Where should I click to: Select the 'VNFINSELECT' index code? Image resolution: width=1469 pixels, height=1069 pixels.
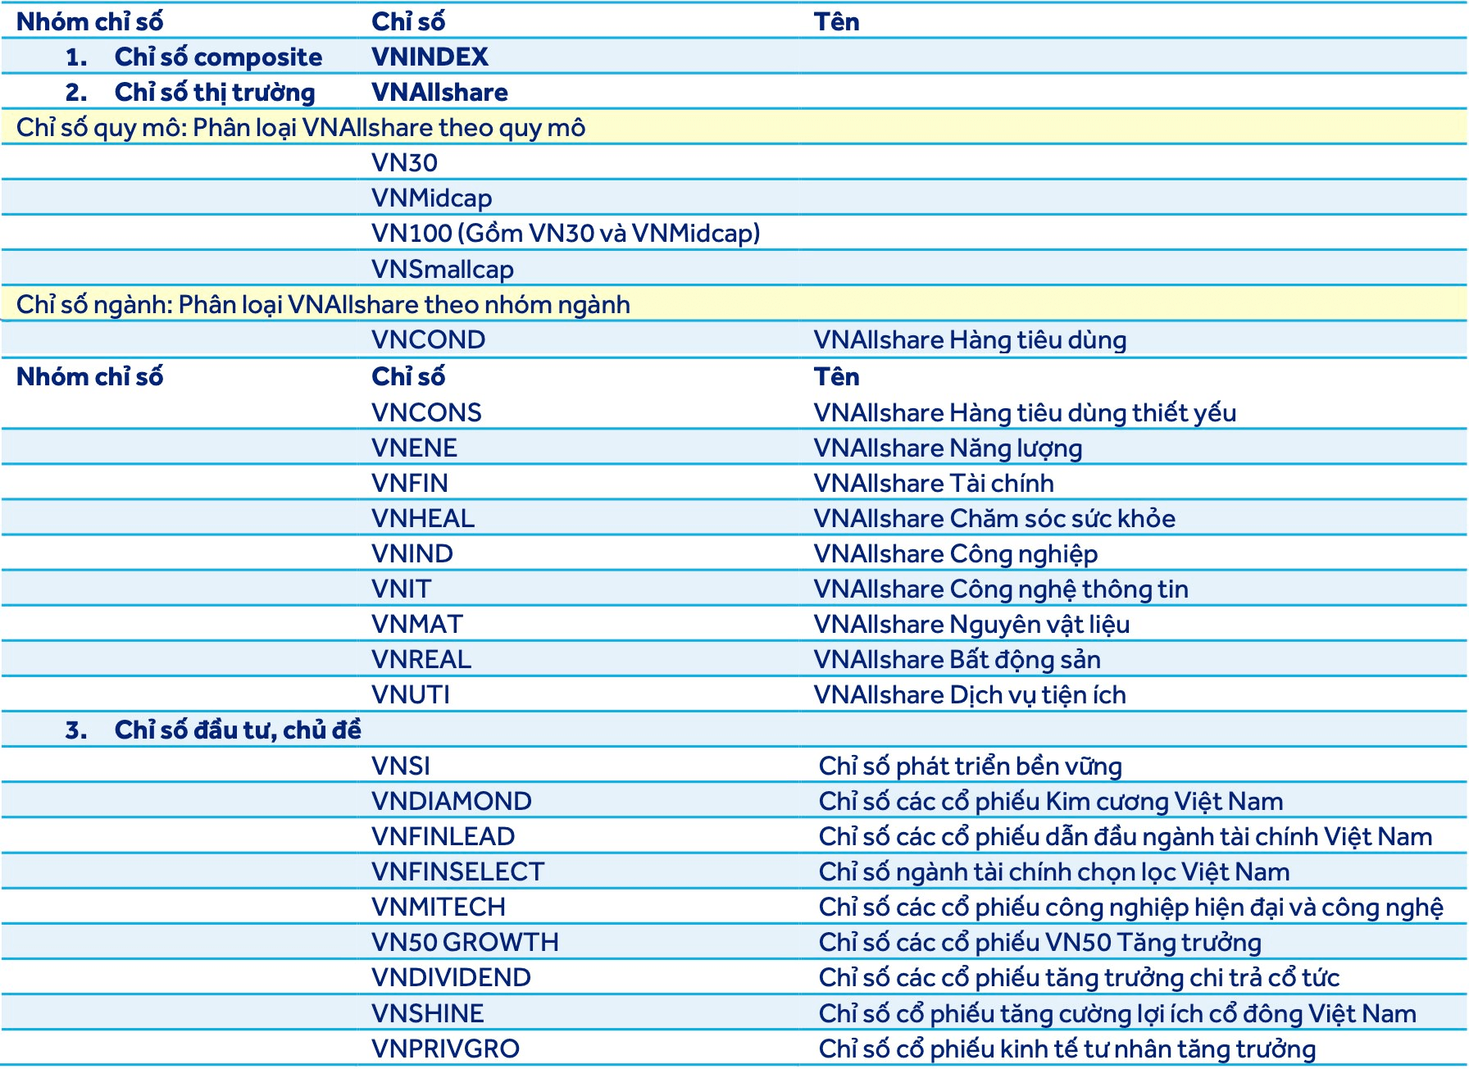point(458,871)
